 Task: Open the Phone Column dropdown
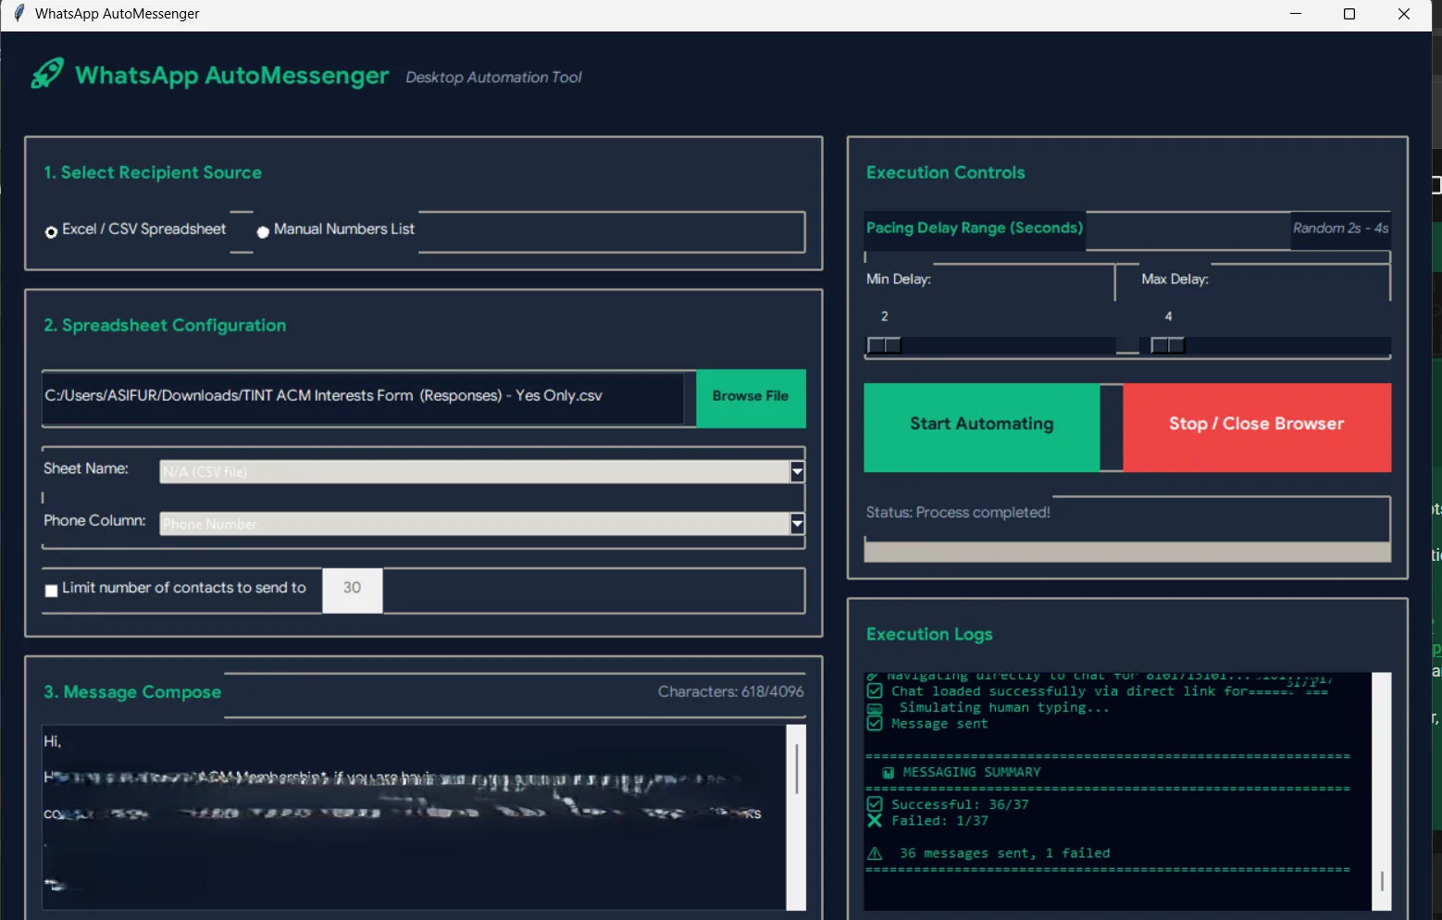797,524
